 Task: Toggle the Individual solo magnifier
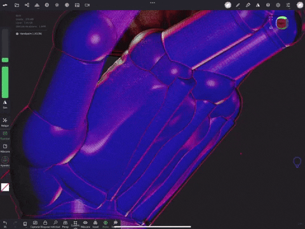coord(55,224)
